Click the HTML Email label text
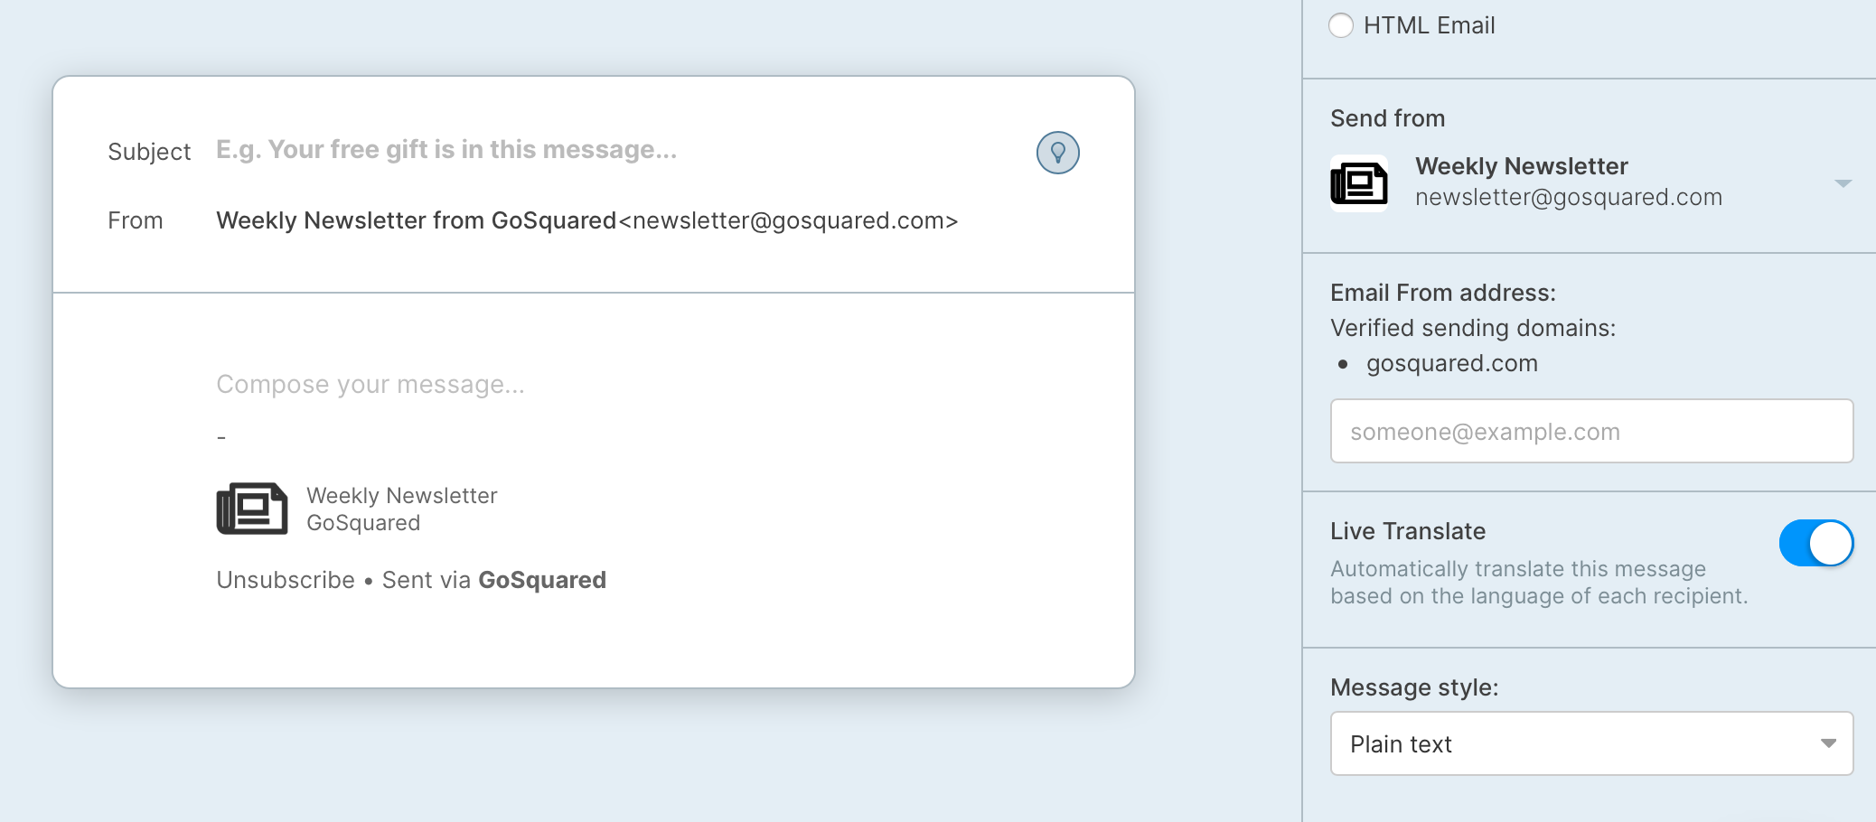 point(1429,25)
